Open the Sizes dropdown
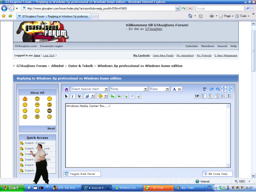The width and height of the screenshot is (256, 192). (159, 89)
